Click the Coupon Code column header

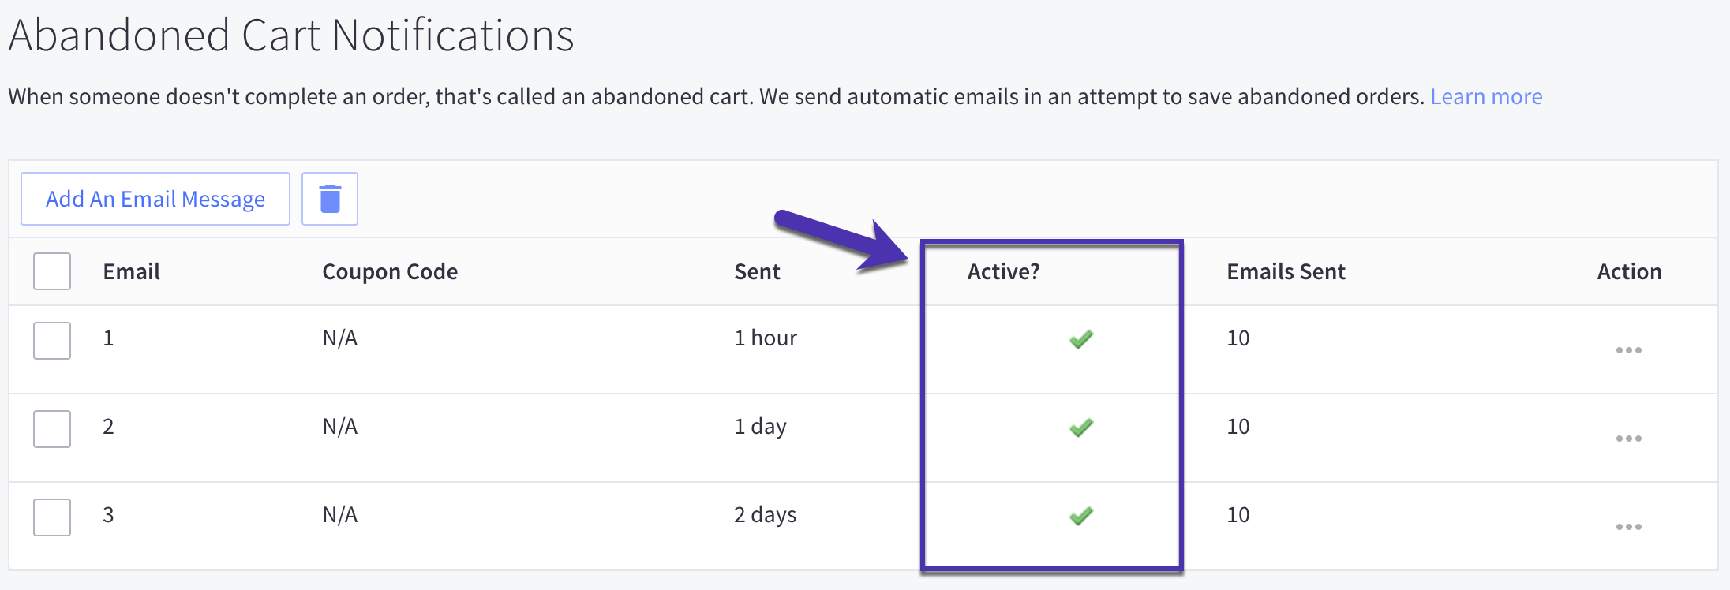pos(390,271)
